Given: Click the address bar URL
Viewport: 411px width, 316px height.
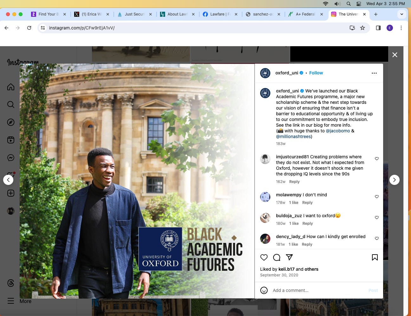Looking at the screenshot, I should click(x=82, y=28).
